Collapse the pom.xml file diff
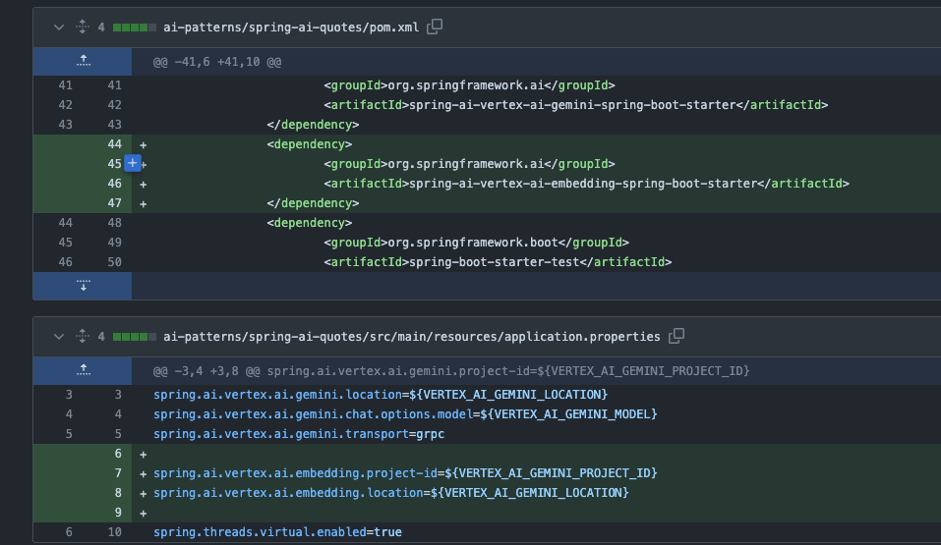The image size is (941, 545). click(58, 27)
